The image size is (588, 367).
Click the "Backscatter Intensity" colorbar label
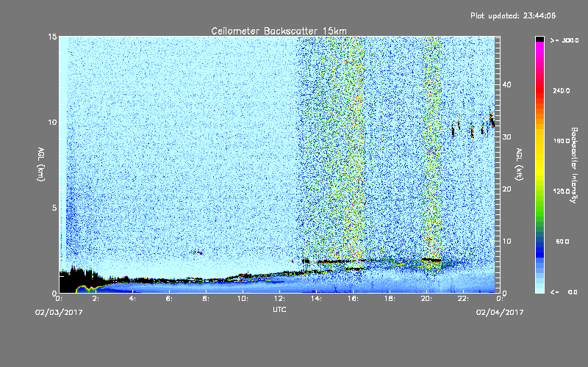(x=574, y=165)
